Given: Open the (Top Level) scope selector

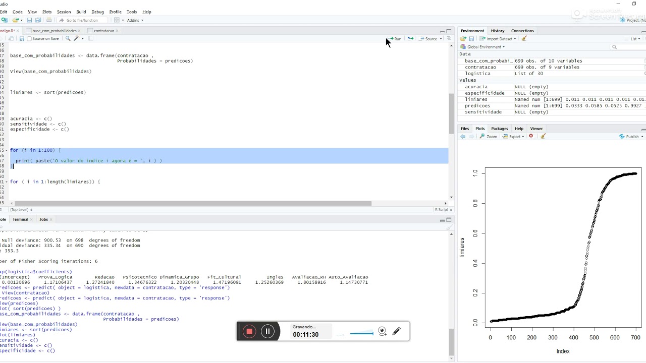Looking at the screenshot, I should [x=21, y=210].
